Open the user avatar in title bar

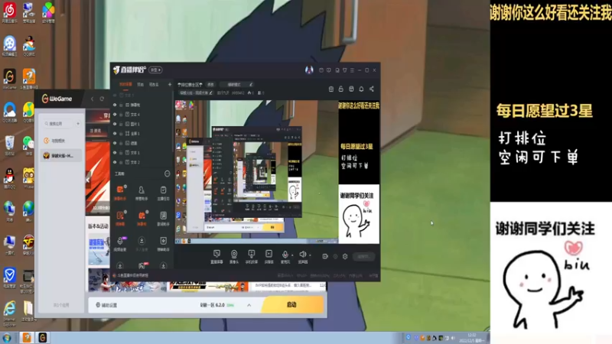[x=309, y=70]
